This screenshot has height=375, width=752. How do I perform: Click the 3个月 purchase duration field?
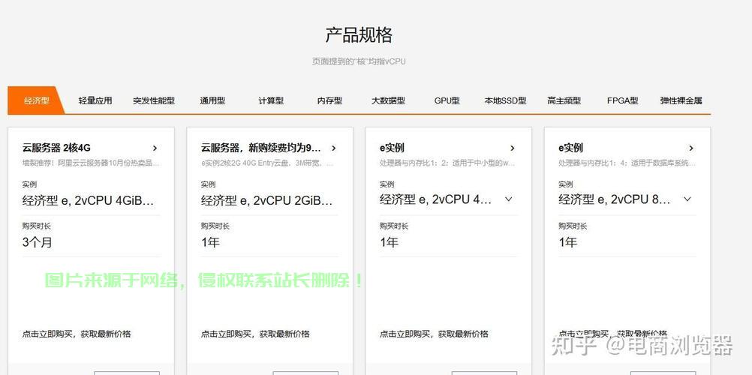coord(90,242)
